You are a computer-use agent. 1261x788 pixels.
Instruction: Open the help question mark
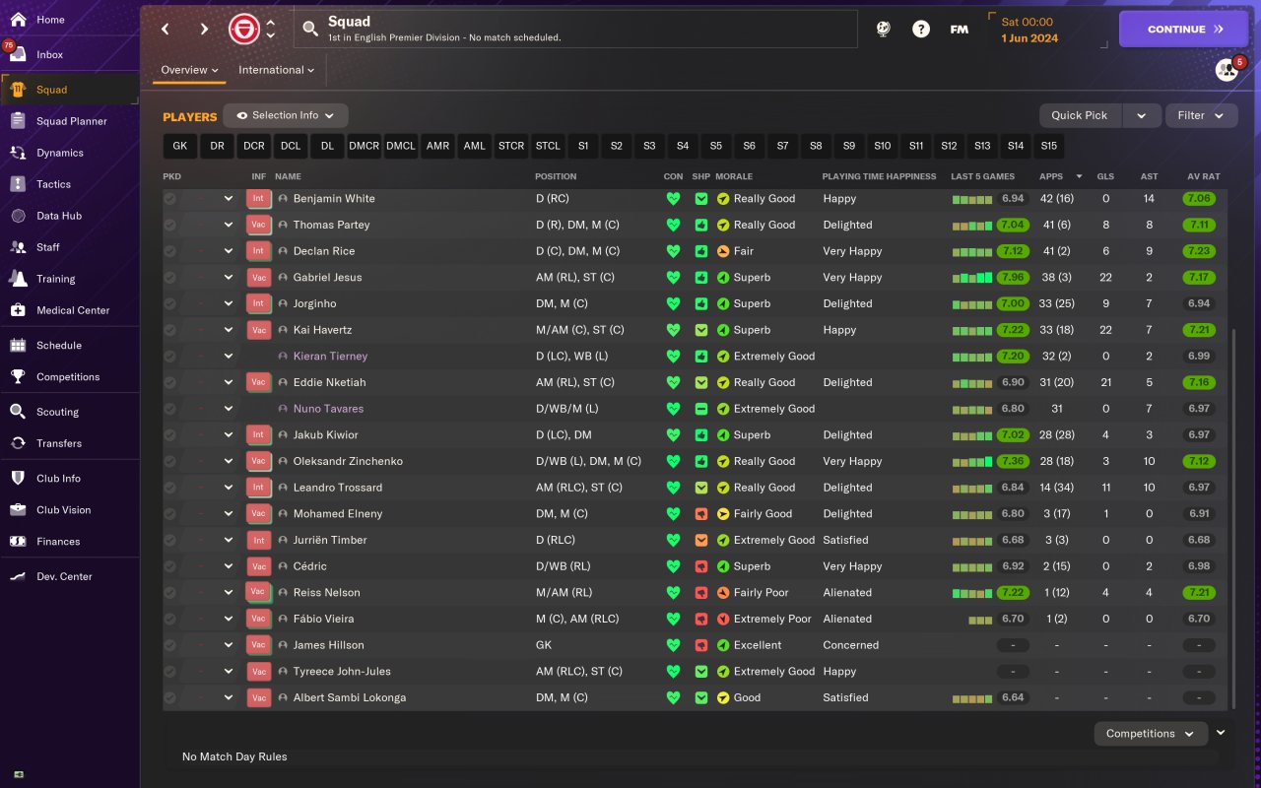920,30
